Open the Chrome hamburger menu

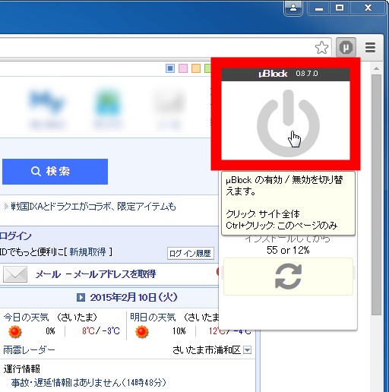click(370, 47)
